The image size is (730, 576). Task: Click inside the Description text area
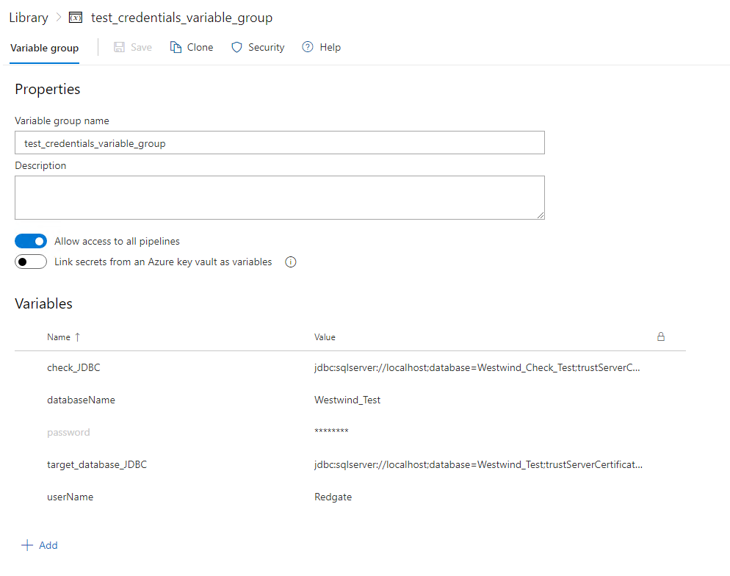click(x=279, y=197)
